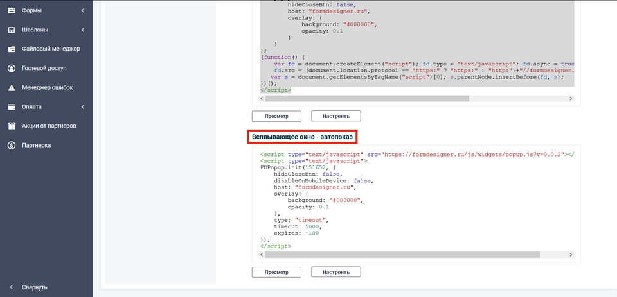Click the Партнерка dollar coin icon
Screen dimensions: 617x297
[12, 145]
